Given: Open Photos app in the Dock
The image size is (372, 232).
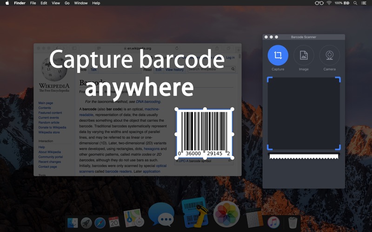Looking at the screenshot, I should 226,214.
